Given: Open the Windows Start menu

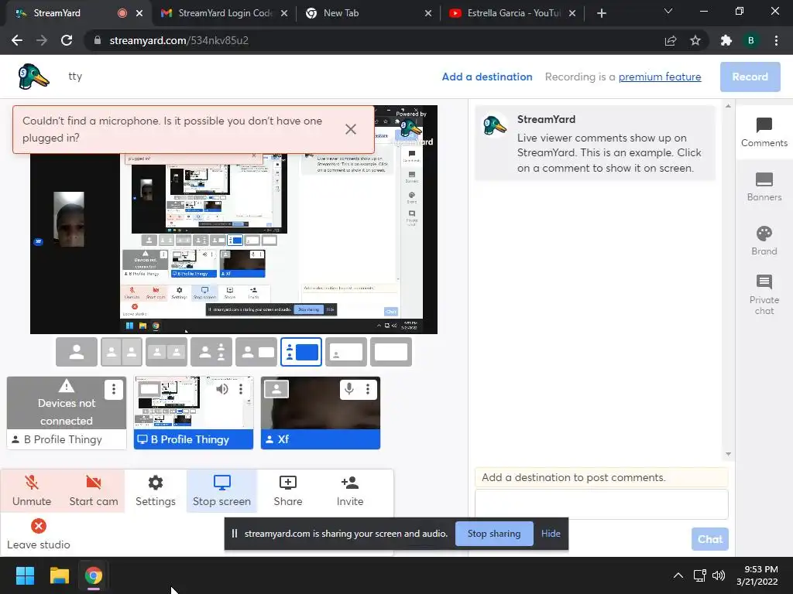Looking at the screenshot, I should [x=25, y=575].
